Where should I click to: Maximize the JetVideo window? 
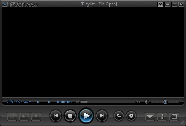pos(174,4)
